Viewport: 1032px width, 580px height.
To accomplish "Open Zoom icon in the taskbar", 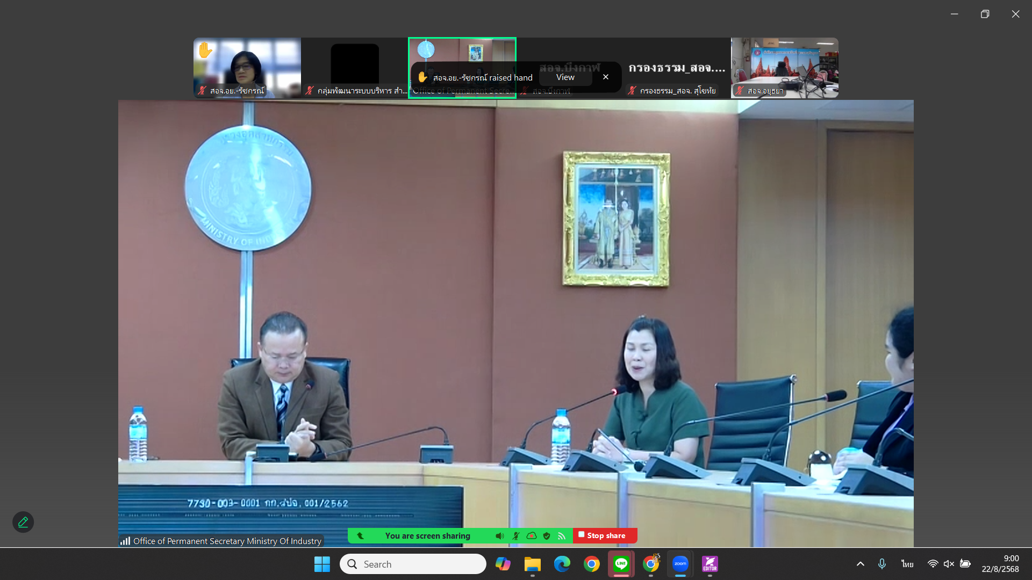I will [x=680, y=564].
